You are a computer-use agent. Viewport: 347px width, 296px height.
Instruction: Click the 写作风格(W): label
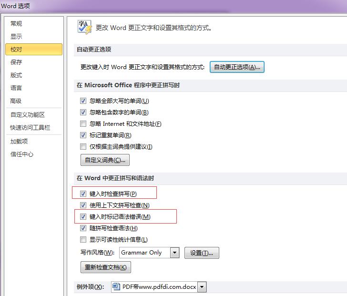coord(98,253)
